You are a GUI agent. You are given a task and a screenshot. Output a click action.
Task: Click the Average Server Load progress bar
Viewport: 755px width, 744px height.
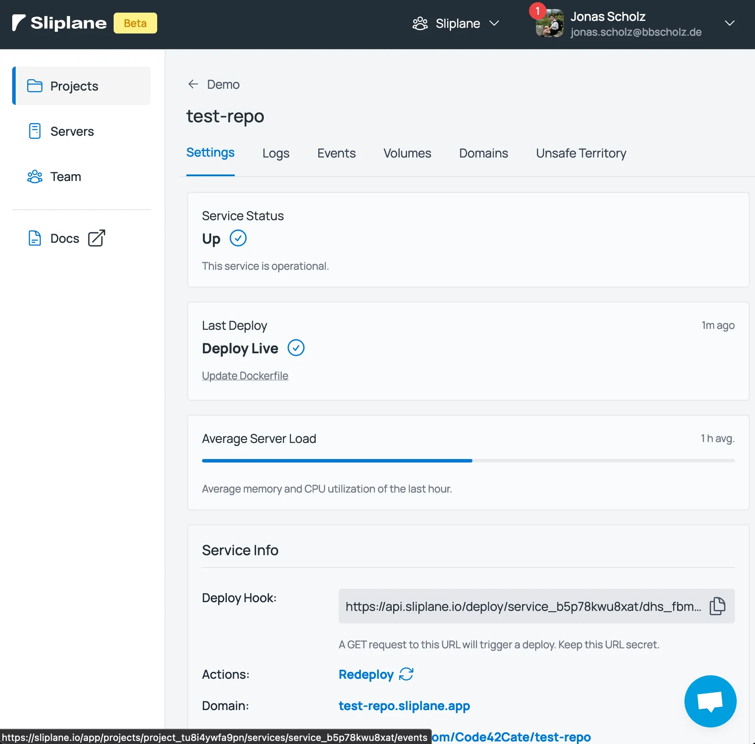[x=468, y=460]
